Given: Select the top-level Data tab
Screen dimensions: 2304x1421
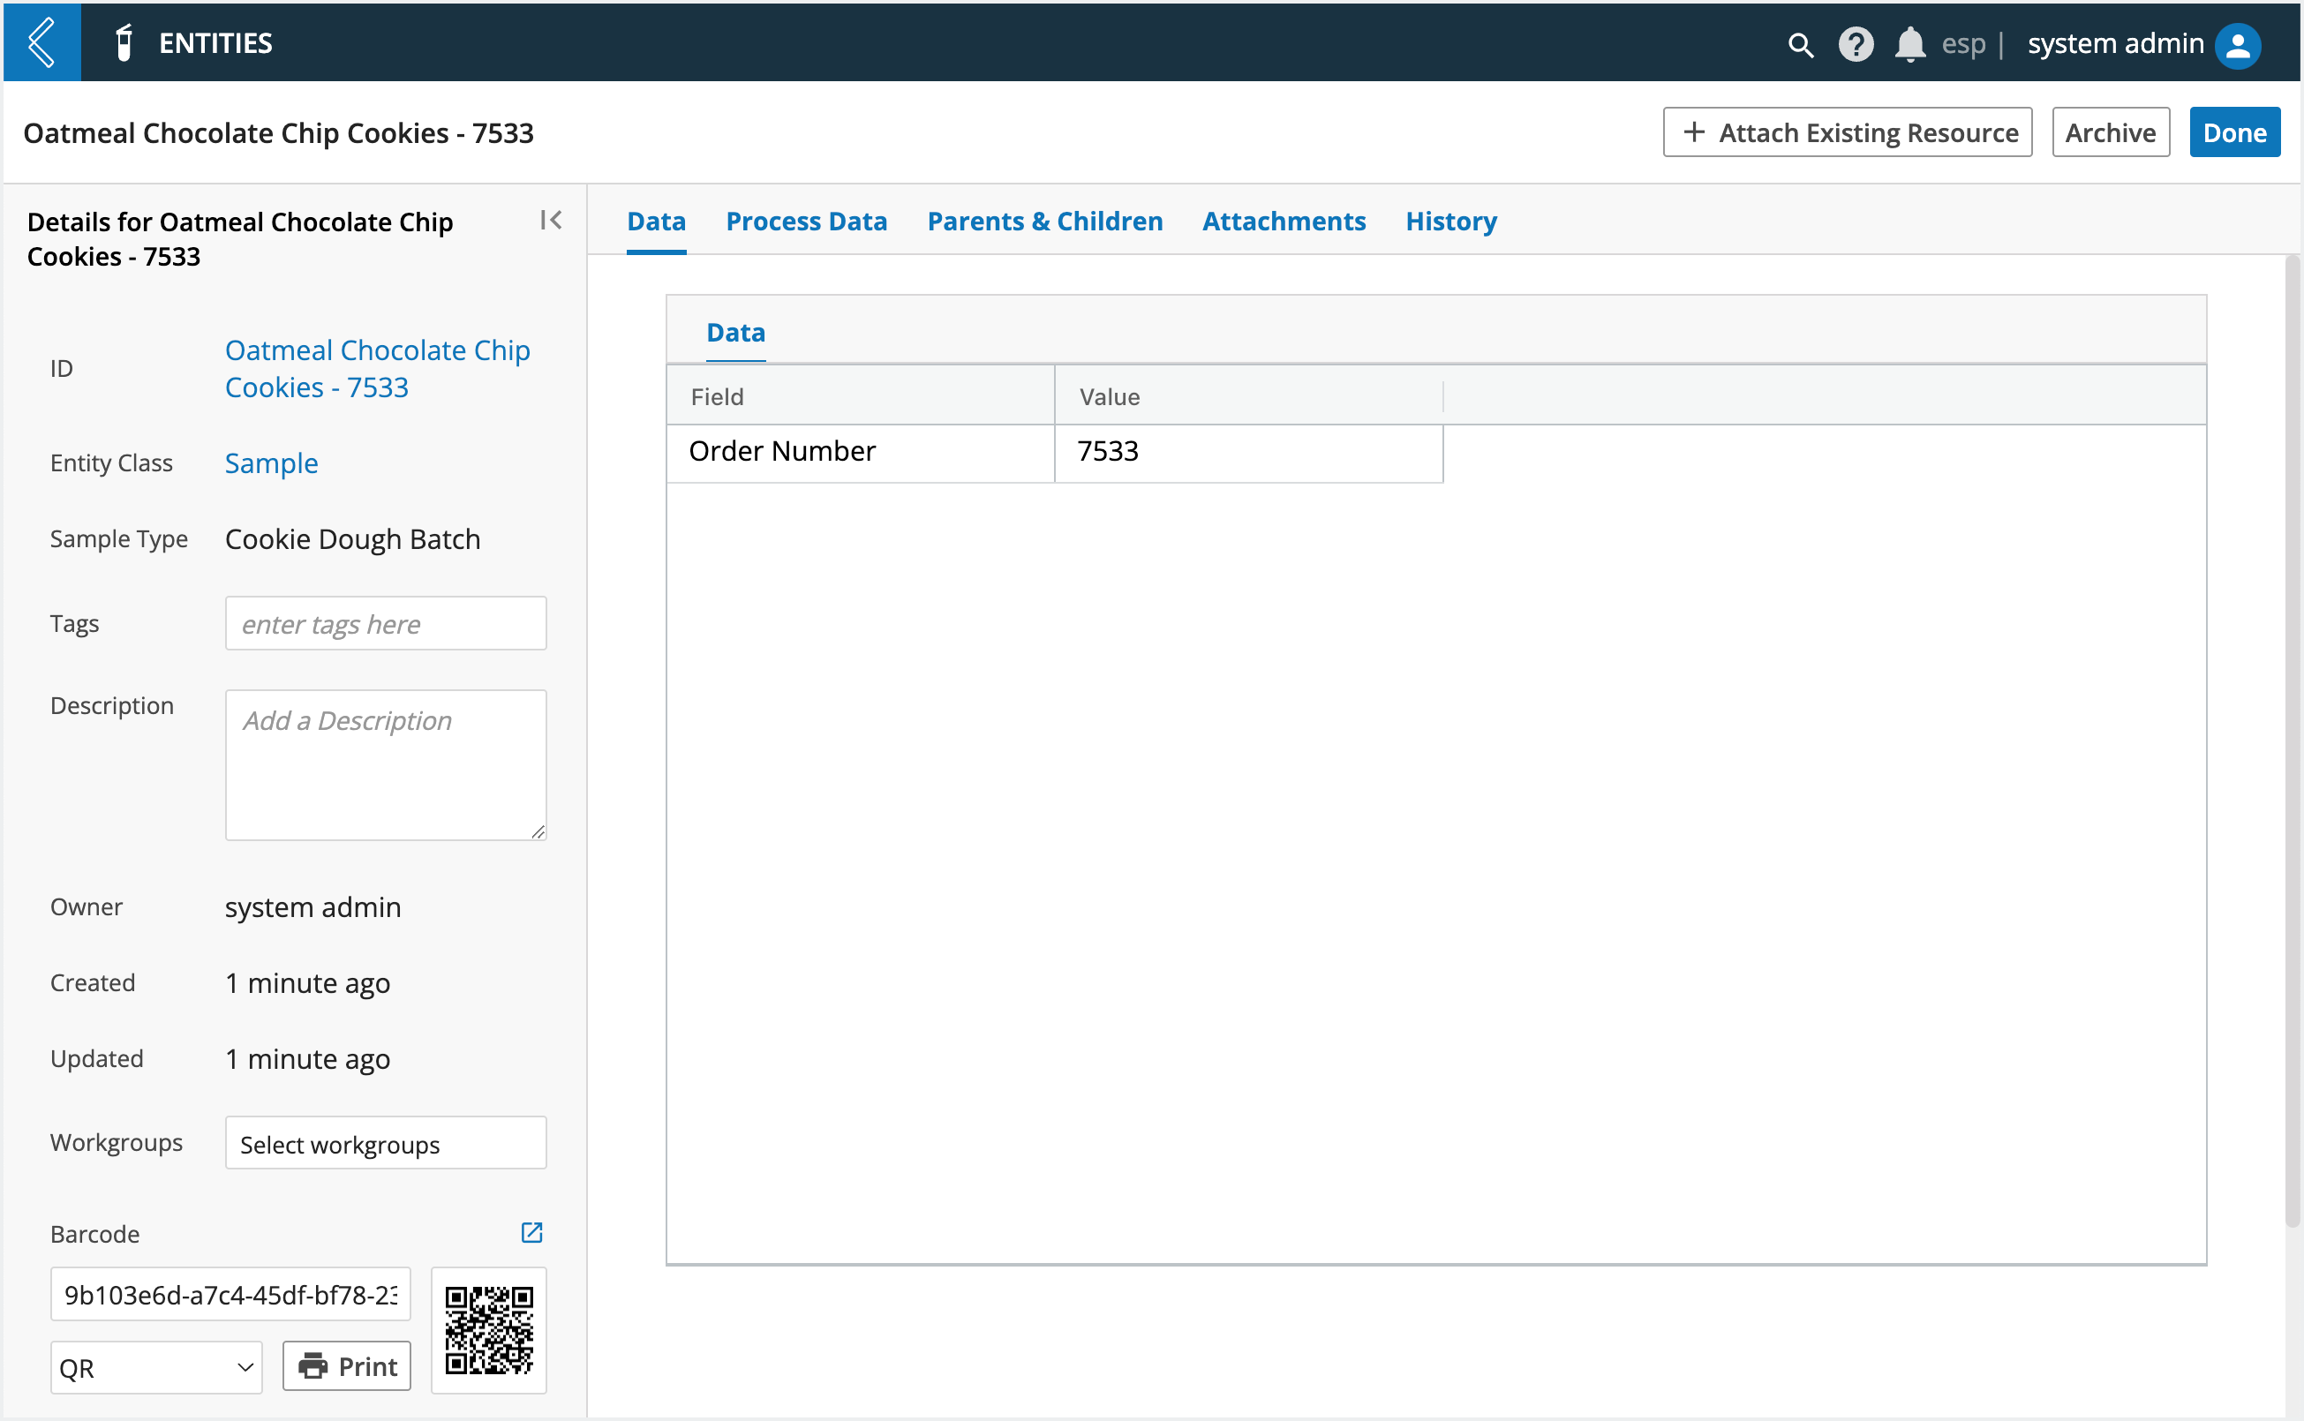Looking at the screenshot, I should coord(656,221).
